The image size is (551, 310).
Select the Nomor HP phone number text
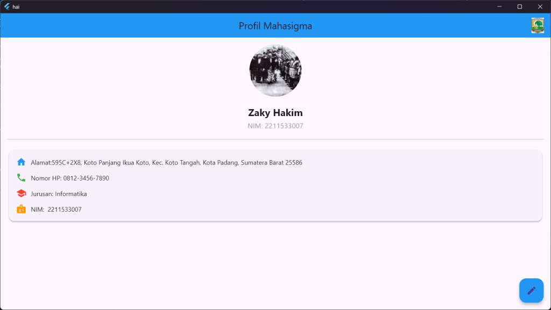point(70,178)
